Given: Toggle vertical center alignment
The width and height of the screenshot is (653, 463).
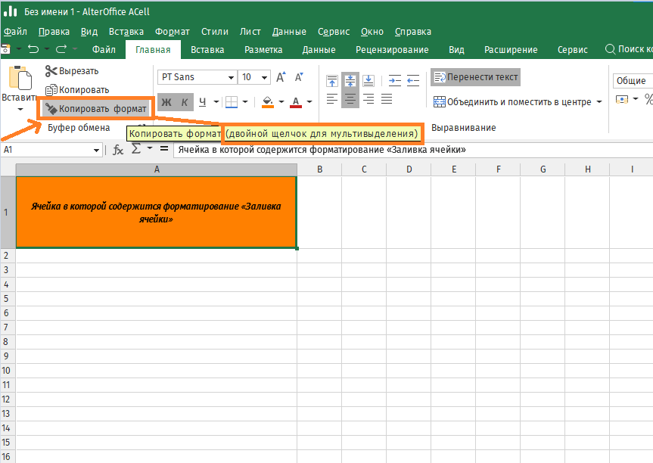Looking at the screenshot, I should point(350,81).
